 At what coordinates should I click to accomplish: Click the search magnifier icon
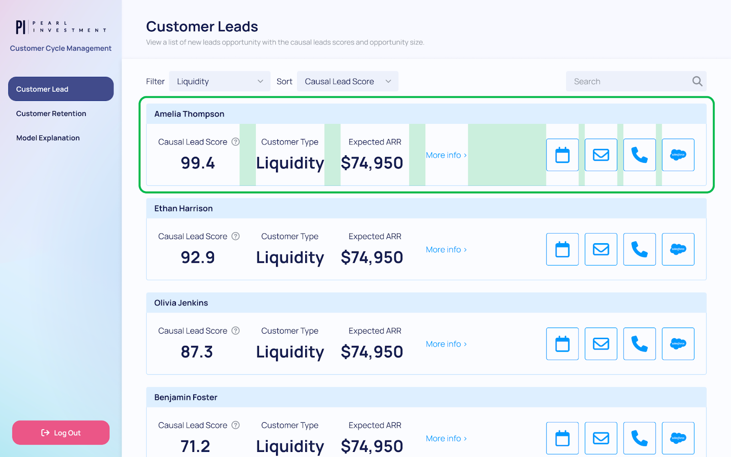pyautogui.click(x=697, y=81)
